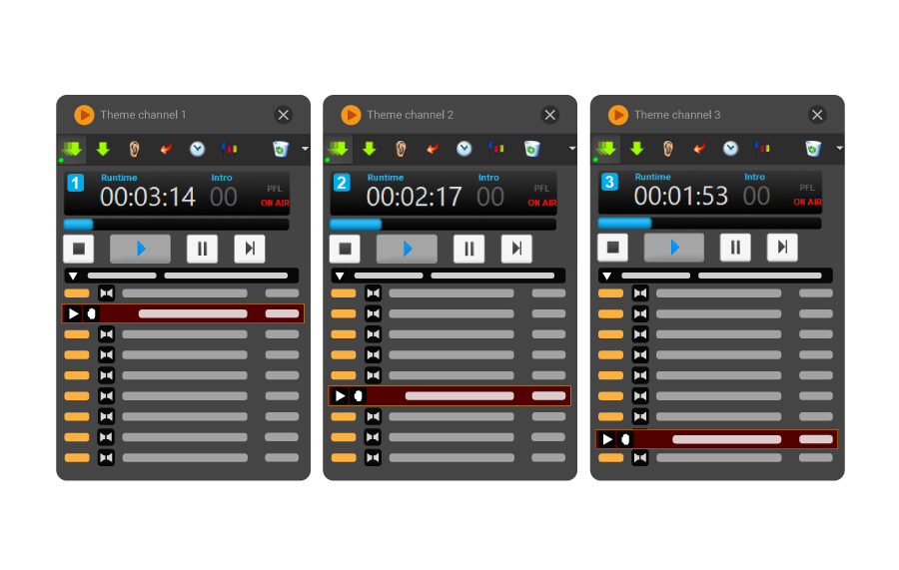This screenshot has height=570, width=899.
Task: Click play icon on highlighted row, Theme channel 1
Action: tap(73, 313)
